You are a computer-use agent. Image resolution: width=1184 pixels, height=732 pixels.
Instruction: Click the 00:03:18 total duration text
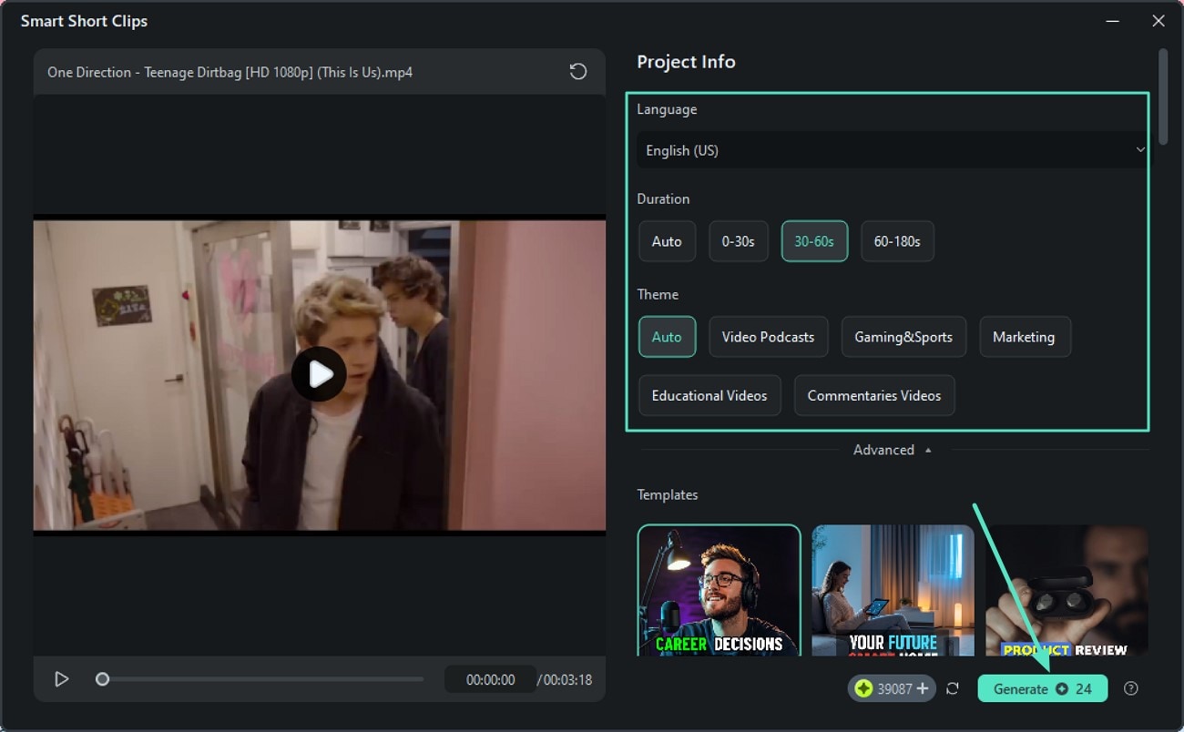[x=568, y=679]
